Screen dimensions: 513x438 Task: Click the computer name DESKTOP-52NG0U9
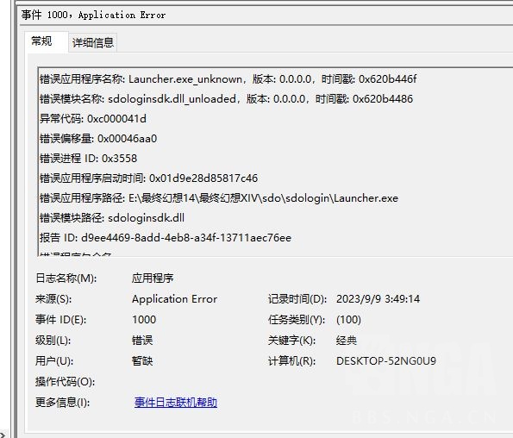tap(386, 360)
